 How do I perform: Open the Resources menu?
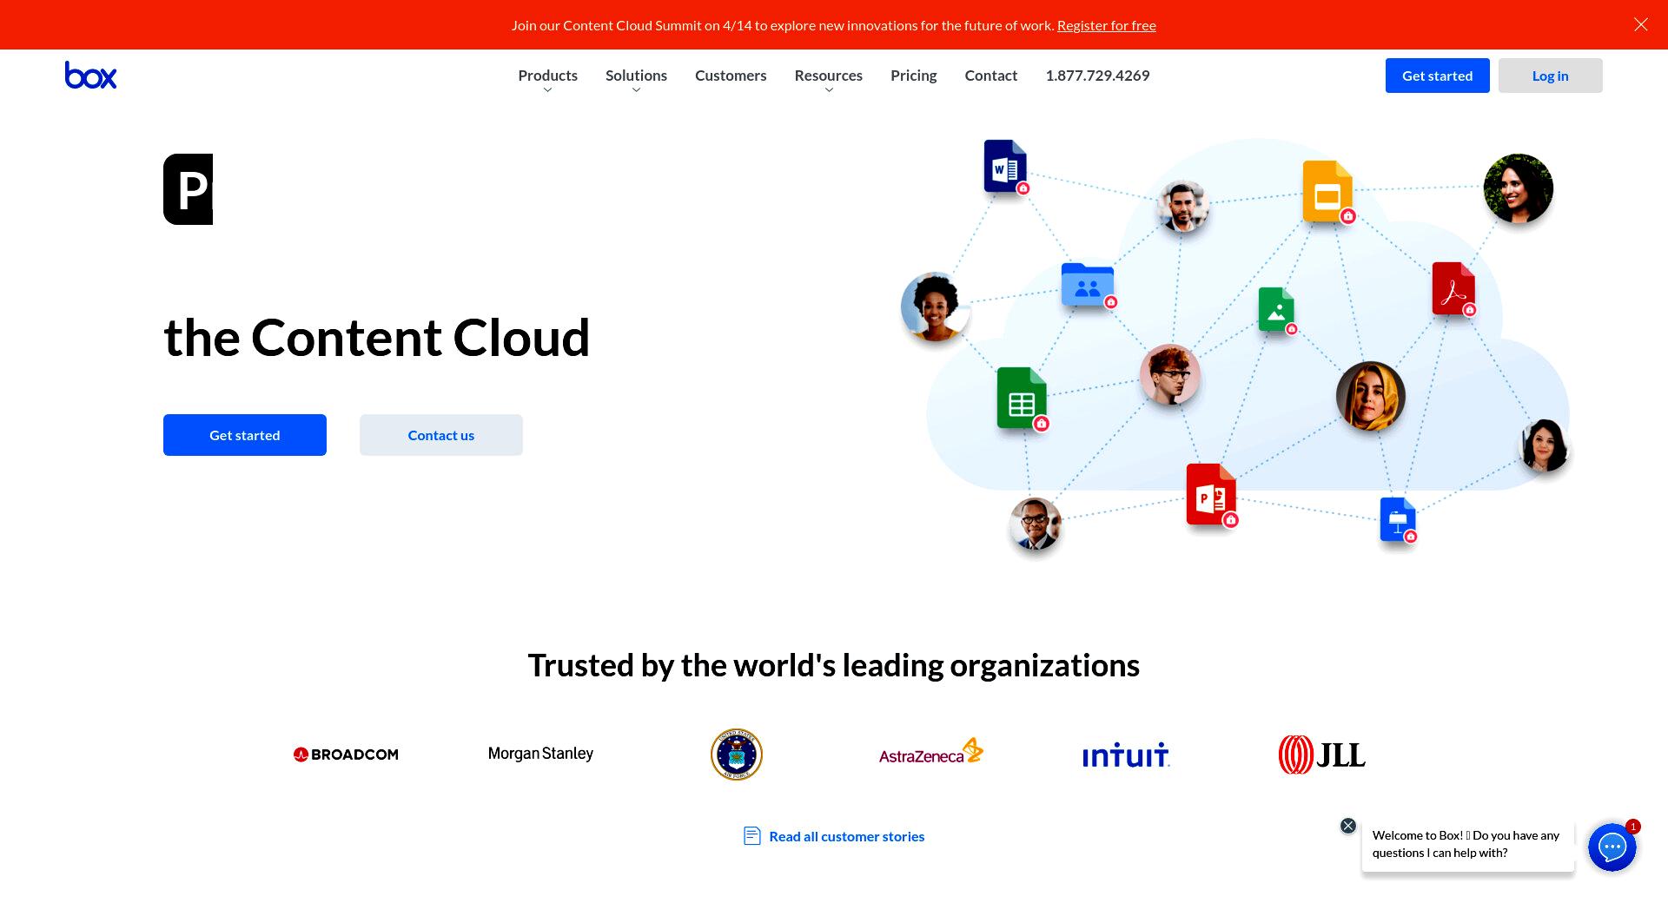pyautogui.click(x=829, y=76)
